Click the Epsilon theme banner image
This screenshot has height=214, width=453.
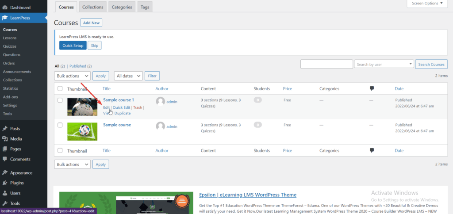tap(126, 203)
